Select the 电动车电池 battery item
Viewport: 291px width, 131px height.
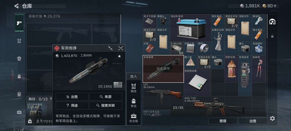(190, 28)
